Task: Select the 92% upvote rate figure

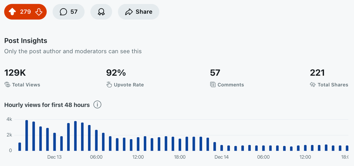Action: point(116,73)
